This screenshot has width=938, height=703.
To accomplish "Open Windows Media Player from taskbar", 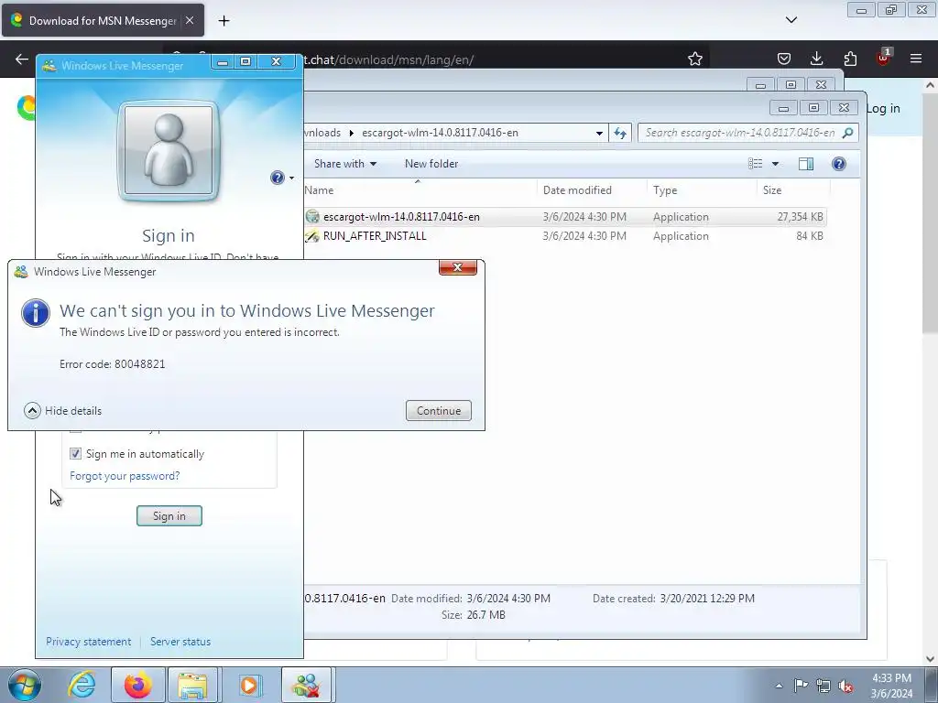I will (249, 685).
